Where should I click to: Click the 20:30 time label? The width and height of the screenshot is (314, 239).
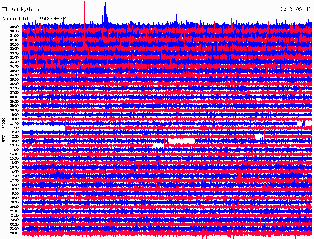coord(14,207)
